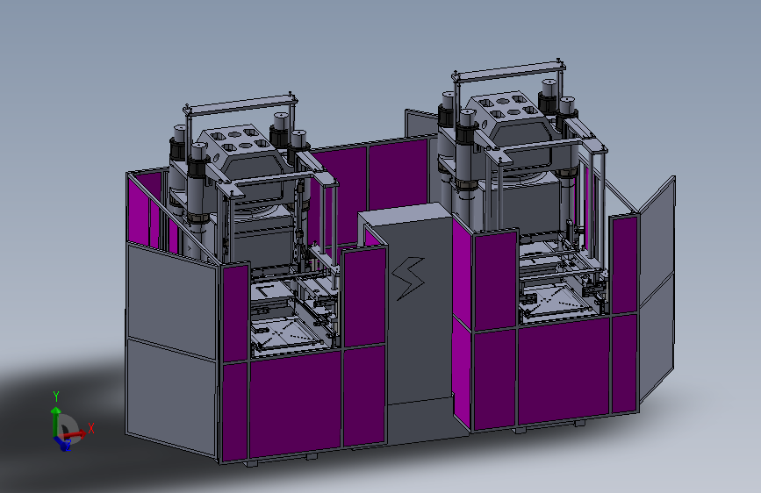Select the open gray door panel on the right end
The height and width of the screenshot is (493, 761).
[x=657, y=289]
